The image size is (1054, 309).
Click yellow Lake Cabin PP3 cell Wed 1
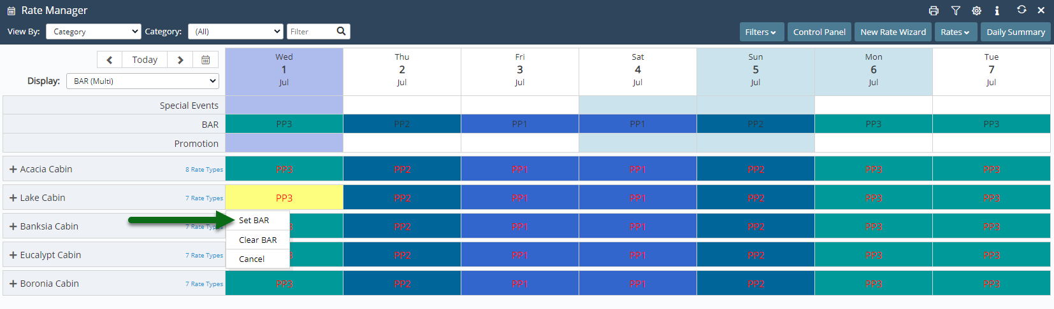[284, 198]
